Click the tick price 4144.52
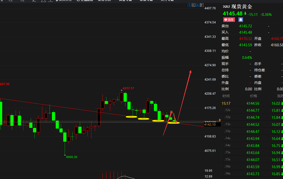This screenshot has width=283, height=179. pyautogui.click(x=253, y=125)
